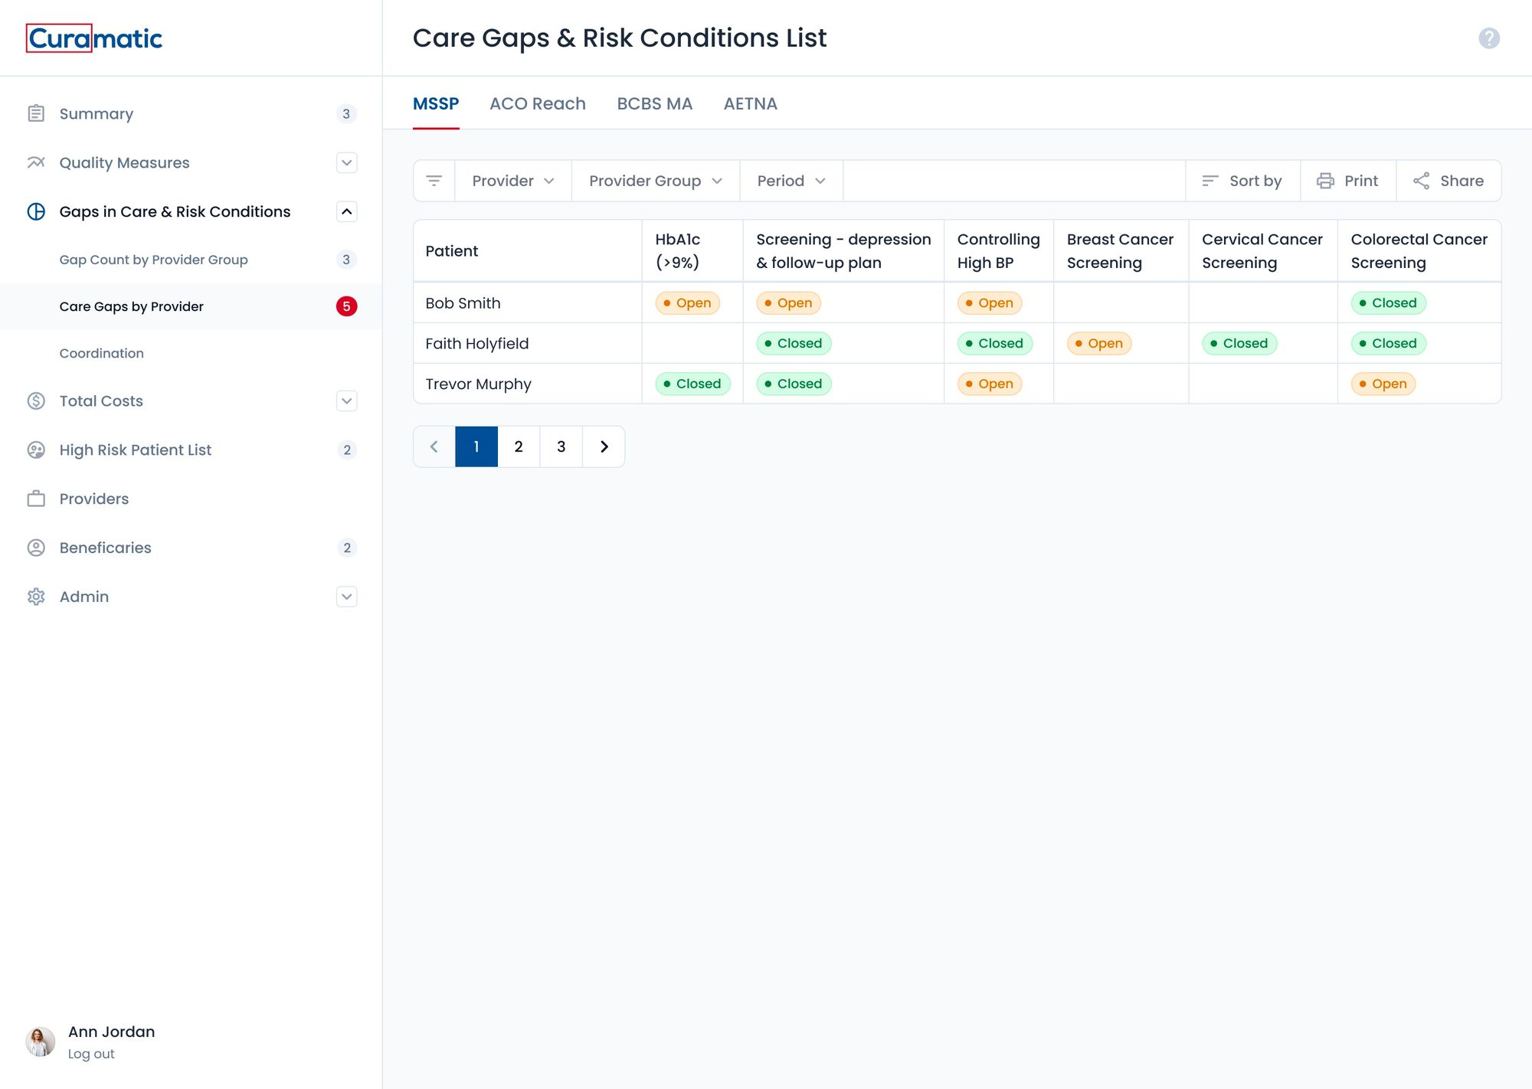1532x1089 pixels.
Task: Switch to the ACO Reach tab
Action: (x=537, y=103)
